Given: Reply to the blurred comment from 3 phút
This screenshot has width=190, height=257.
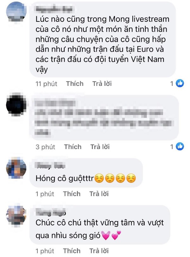Looking at the screenshot, I should pos(100,147).
